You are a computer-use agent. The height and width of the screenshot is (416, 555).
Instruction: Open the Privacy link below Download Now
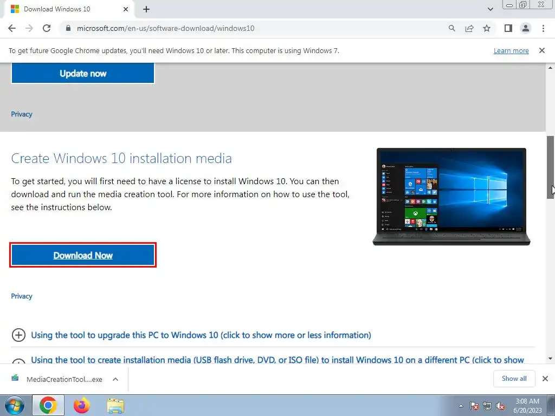coord(22,296)
